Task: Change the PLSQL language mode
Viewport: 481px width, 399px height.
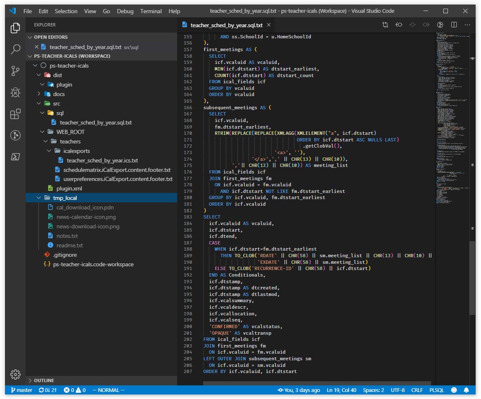Action: pyautogui.click(x=436, y=390)
